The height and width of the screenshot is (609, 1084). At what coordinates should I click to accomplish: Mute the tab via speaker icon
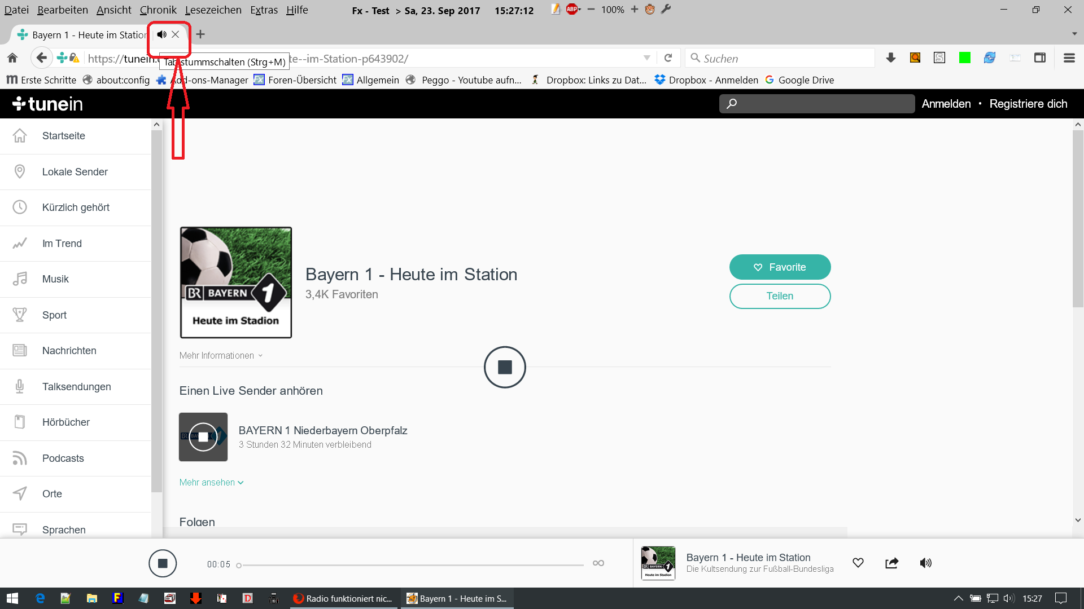point(162,34)
